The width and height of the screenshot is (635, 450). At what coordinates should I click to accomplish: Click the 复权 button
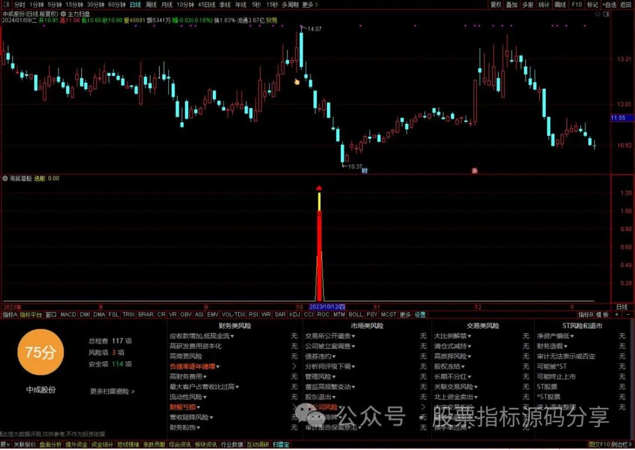pos(496,5)
